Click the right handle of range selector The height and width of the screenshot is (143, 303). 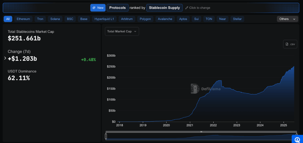click(297, 136)
